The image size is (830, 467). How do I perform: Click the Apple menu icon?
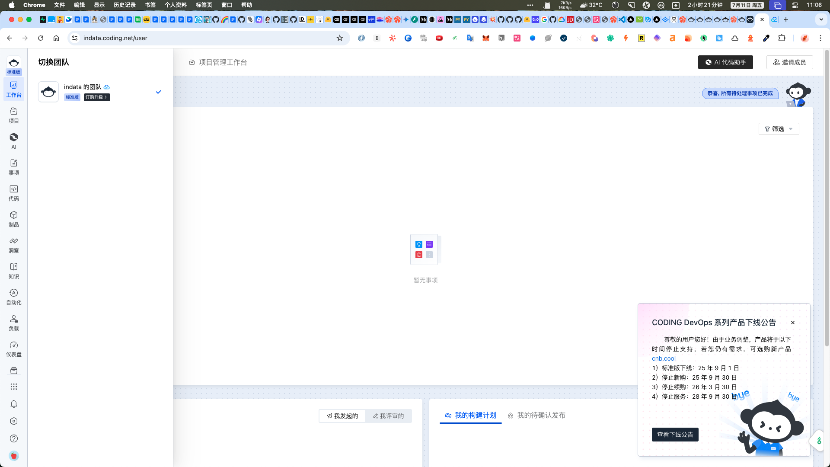(12, 5)
